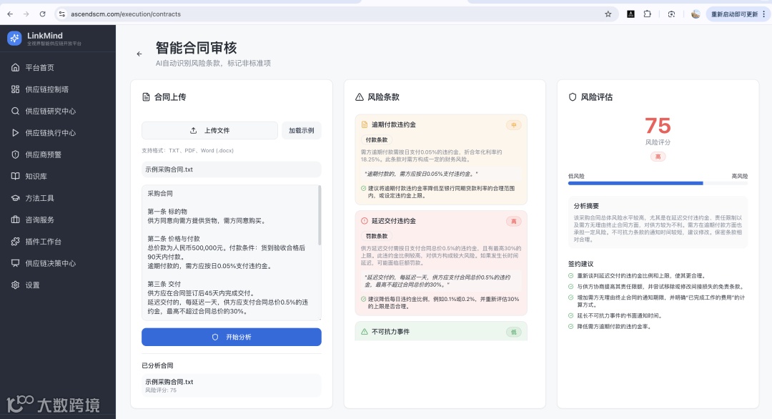Screen dimensions: 772x419
Task: Click the 咨询服务 briefcase icon
Action: click(x=15, y=220)
